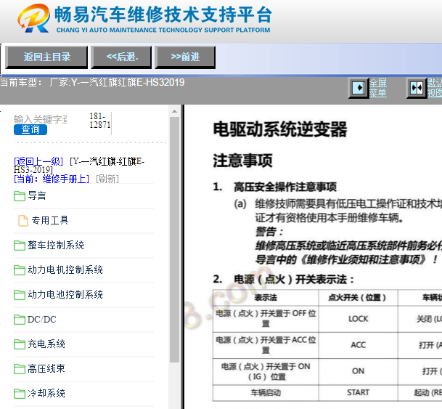Expand the 充电系统 tree entry
Screen dimensions: 442x409
click(x=46, y=344)
